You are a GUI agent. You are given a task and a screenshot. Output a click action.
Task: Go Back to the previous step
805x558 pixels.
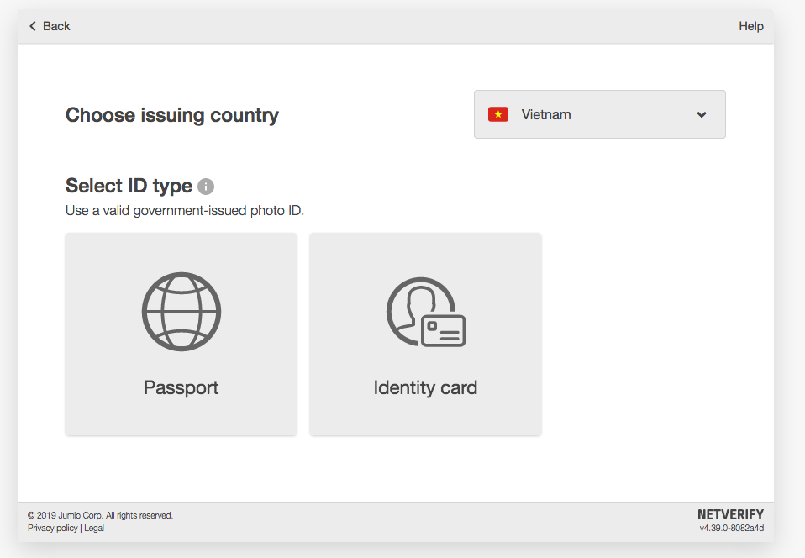coord(50,26)
